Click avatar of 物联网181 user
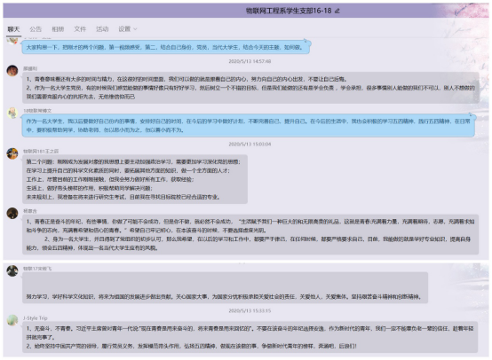492x360 pixels. (x=12, y=153)
